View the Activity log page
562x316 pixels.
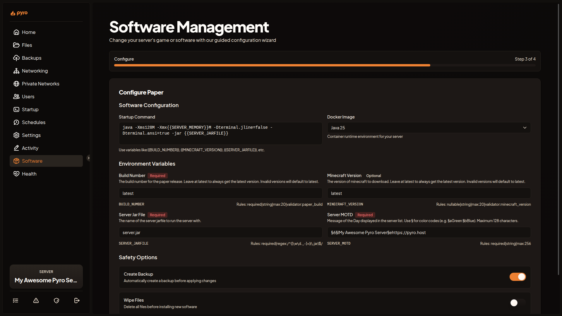coord(46,148)
